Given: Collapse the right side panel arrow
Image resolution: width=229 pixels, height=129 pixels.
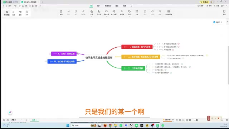Looking at the screenshot, I should point(228,21).
